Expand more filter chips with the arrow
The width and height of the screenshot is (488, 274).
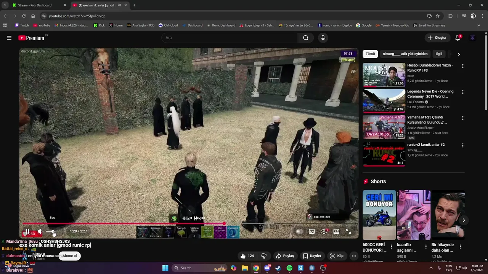coord(459,54)
